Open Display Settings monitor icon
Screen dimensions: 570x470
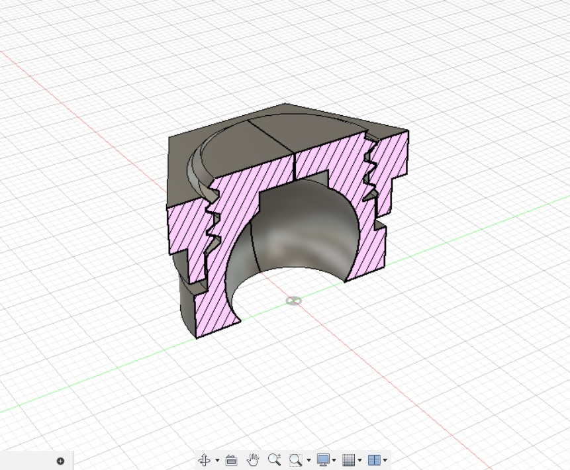[323, 460]
